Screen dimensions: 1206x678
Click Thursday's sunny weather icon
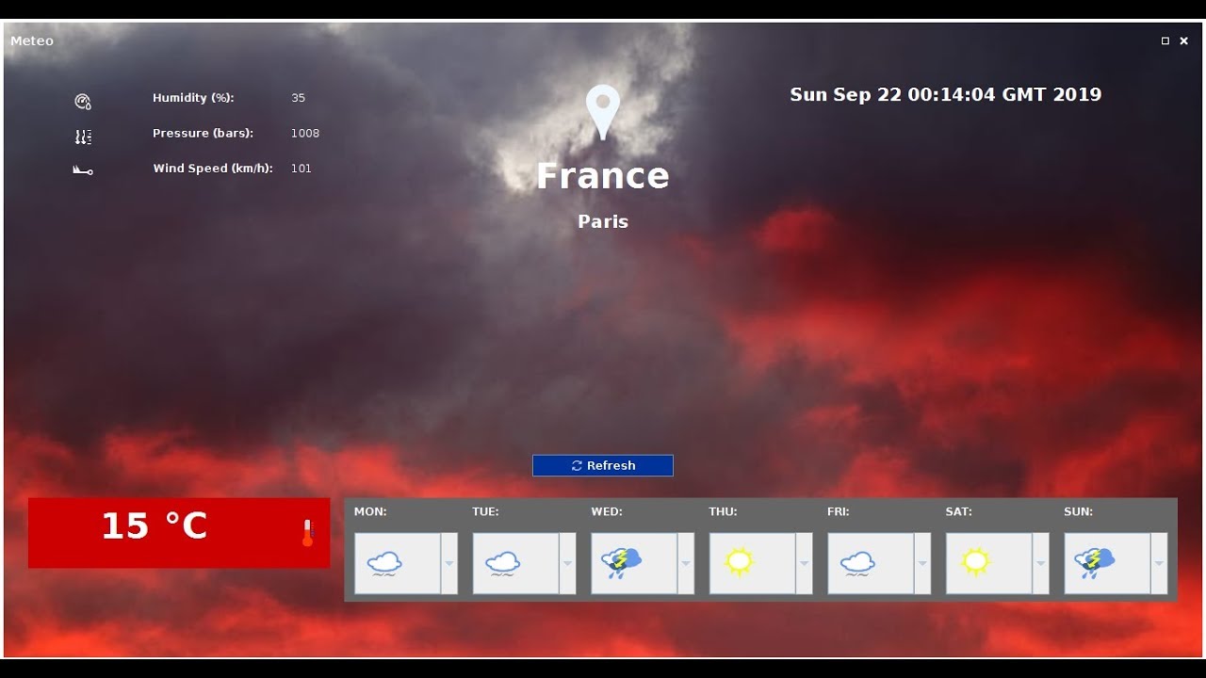(740, 562)
